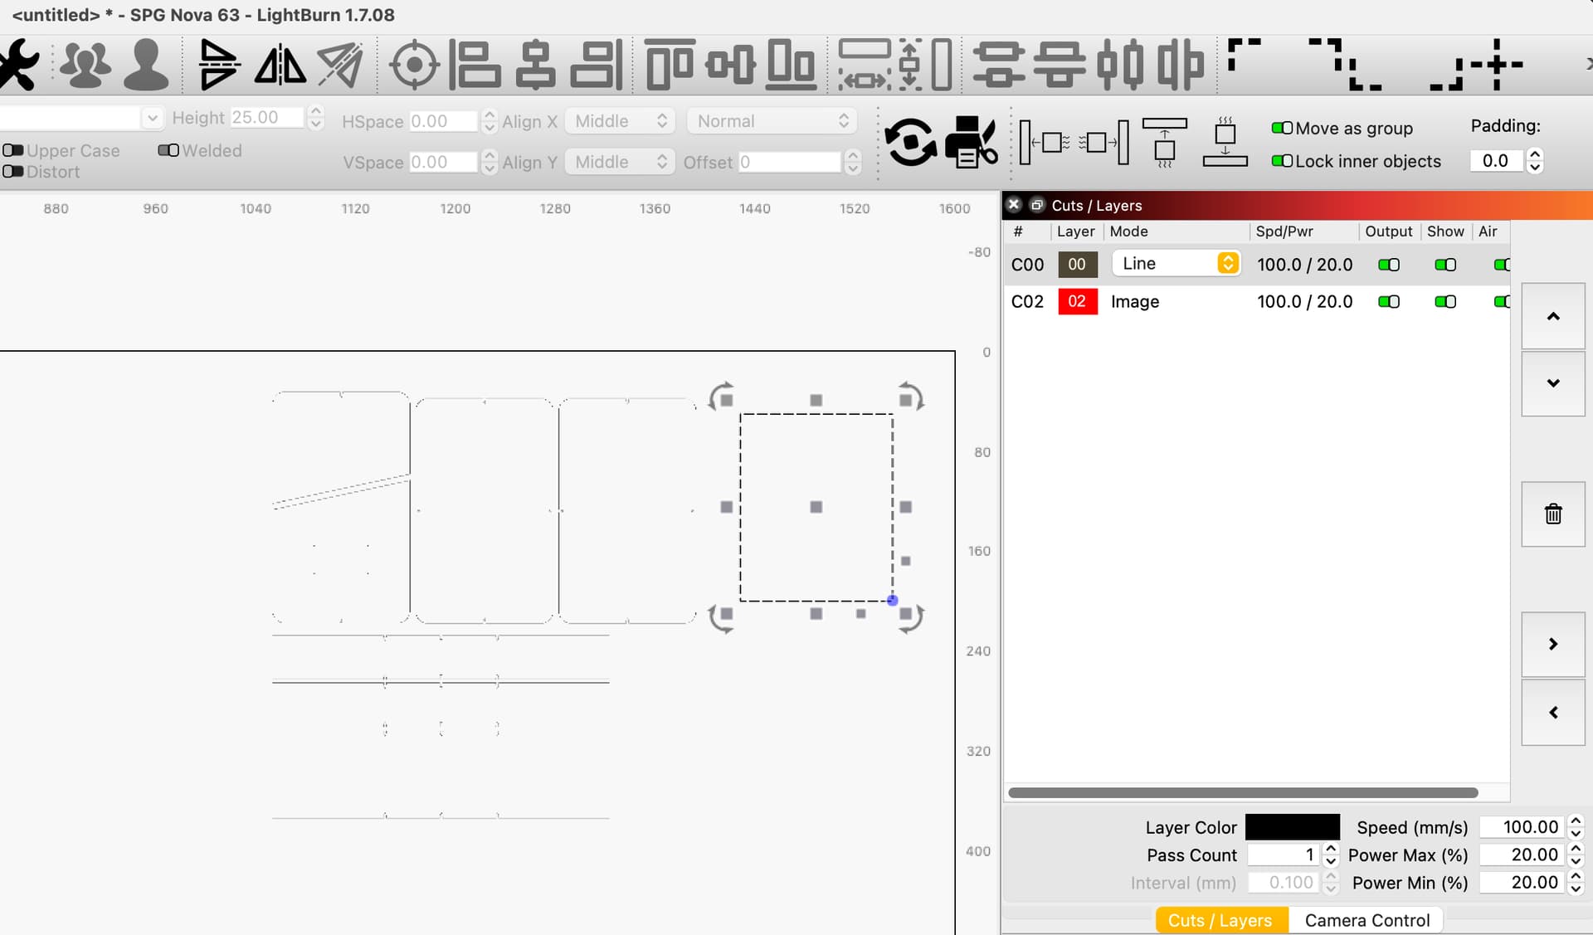Open the Align Y Middle dropdown
The width and height of the screenshot is (1593, 935).
[620, 162]
